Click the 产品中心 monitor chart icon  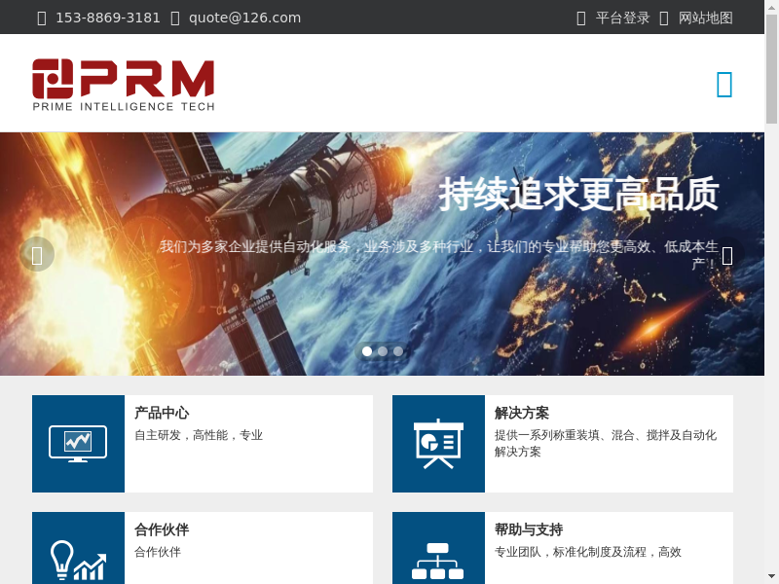pos(78,444)
